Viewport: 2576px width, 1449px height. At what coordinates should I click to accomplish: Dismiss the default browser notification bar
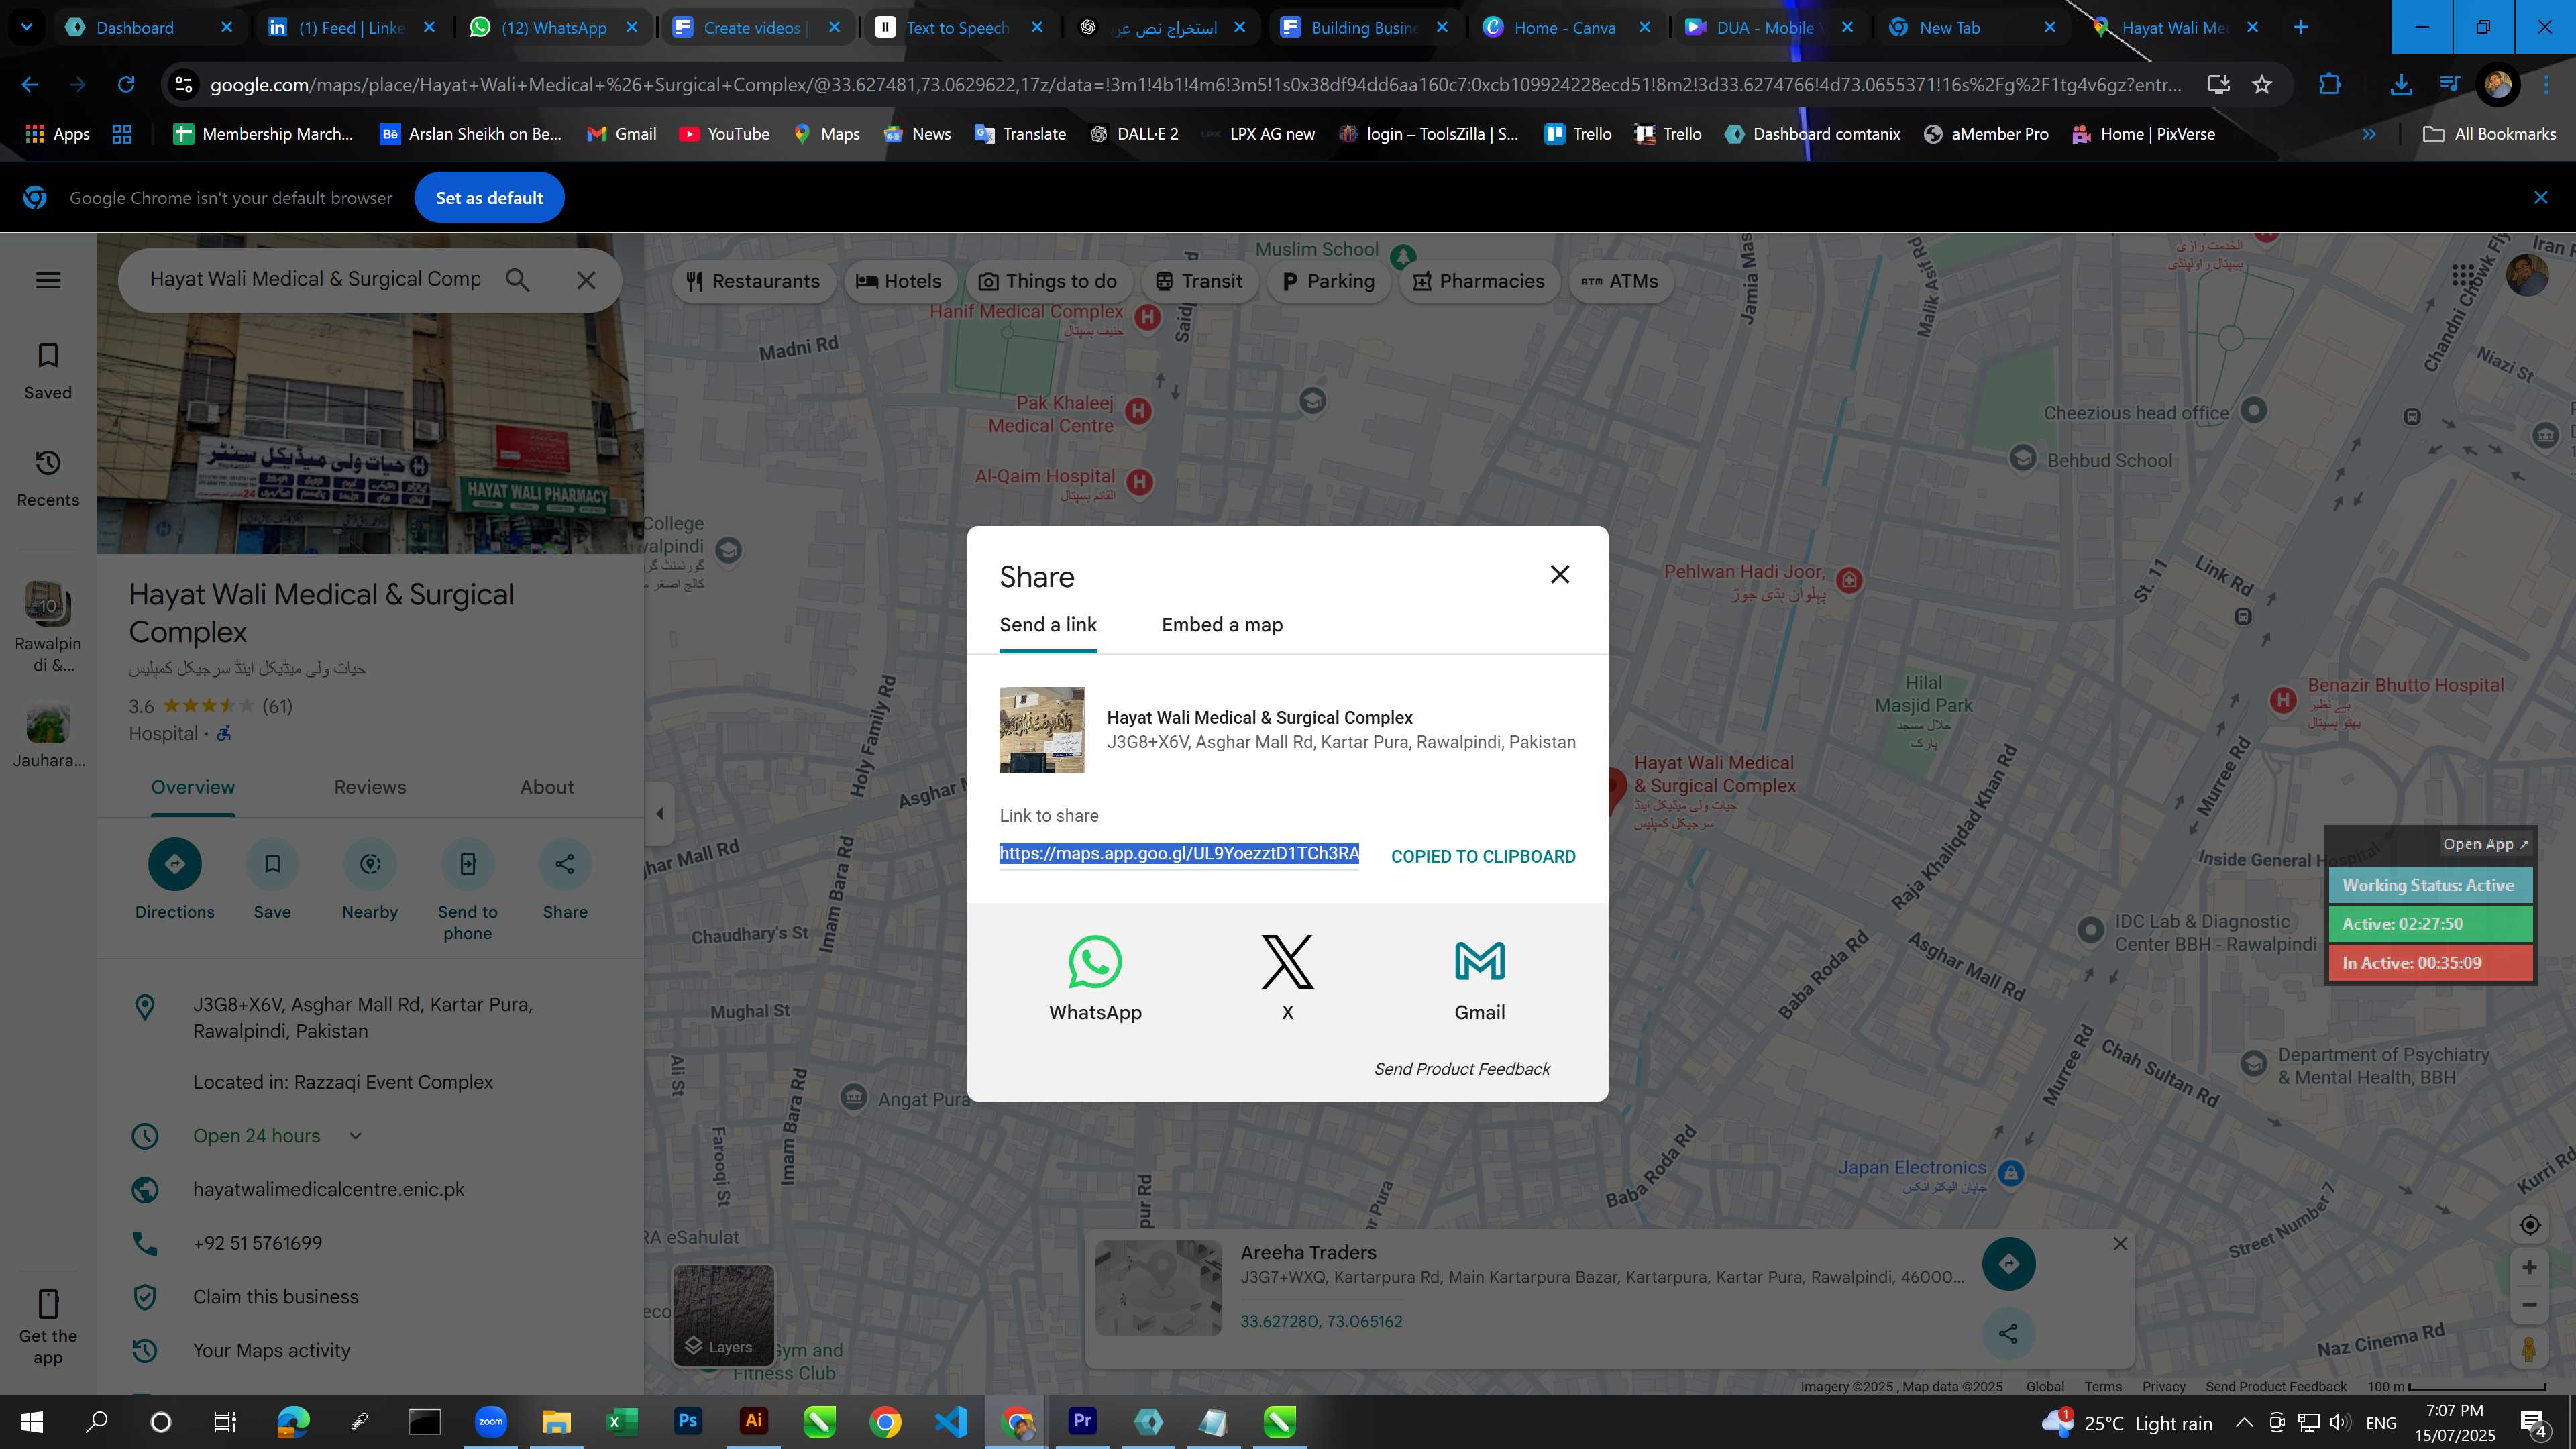(x=2541, y=198)
